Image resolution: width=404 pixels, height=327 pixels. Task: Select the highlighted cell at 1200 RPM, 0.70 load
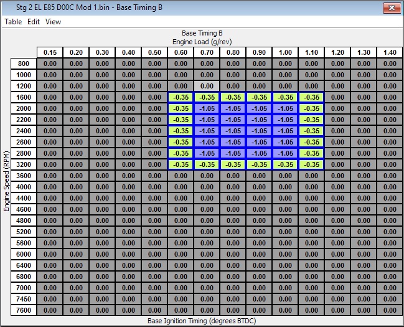tap(207, 86)
